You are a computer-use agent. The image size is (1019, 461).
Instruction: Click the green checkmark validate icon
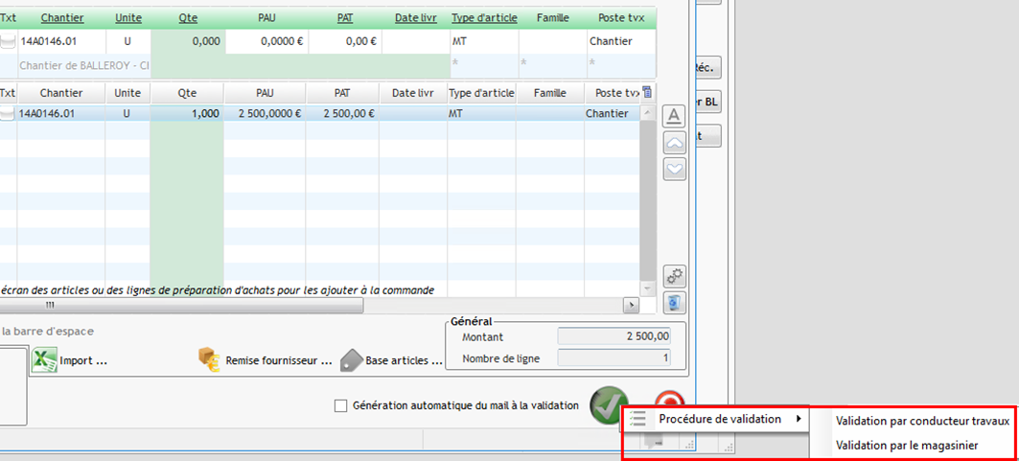(x=609, y=405)
